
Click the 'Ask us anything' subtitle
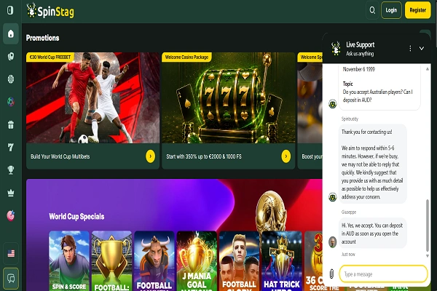360,54
